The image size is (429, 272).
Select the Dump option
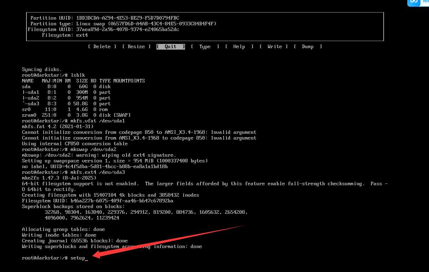(x=308, y=46)
